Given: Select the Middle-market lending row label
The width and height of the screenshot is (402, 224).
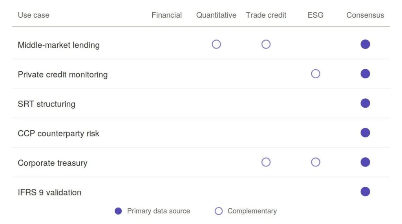Looking at the screenshot, I should click(59, 45).
